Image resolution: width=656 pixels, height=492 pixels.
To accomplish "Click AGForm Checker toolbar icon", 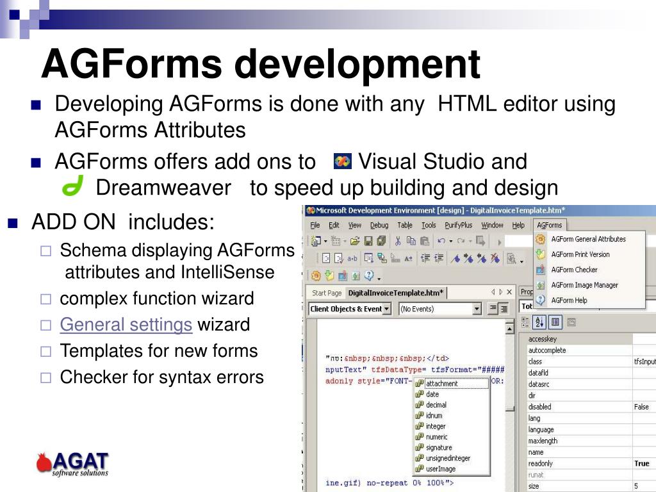I will (343, 275).
